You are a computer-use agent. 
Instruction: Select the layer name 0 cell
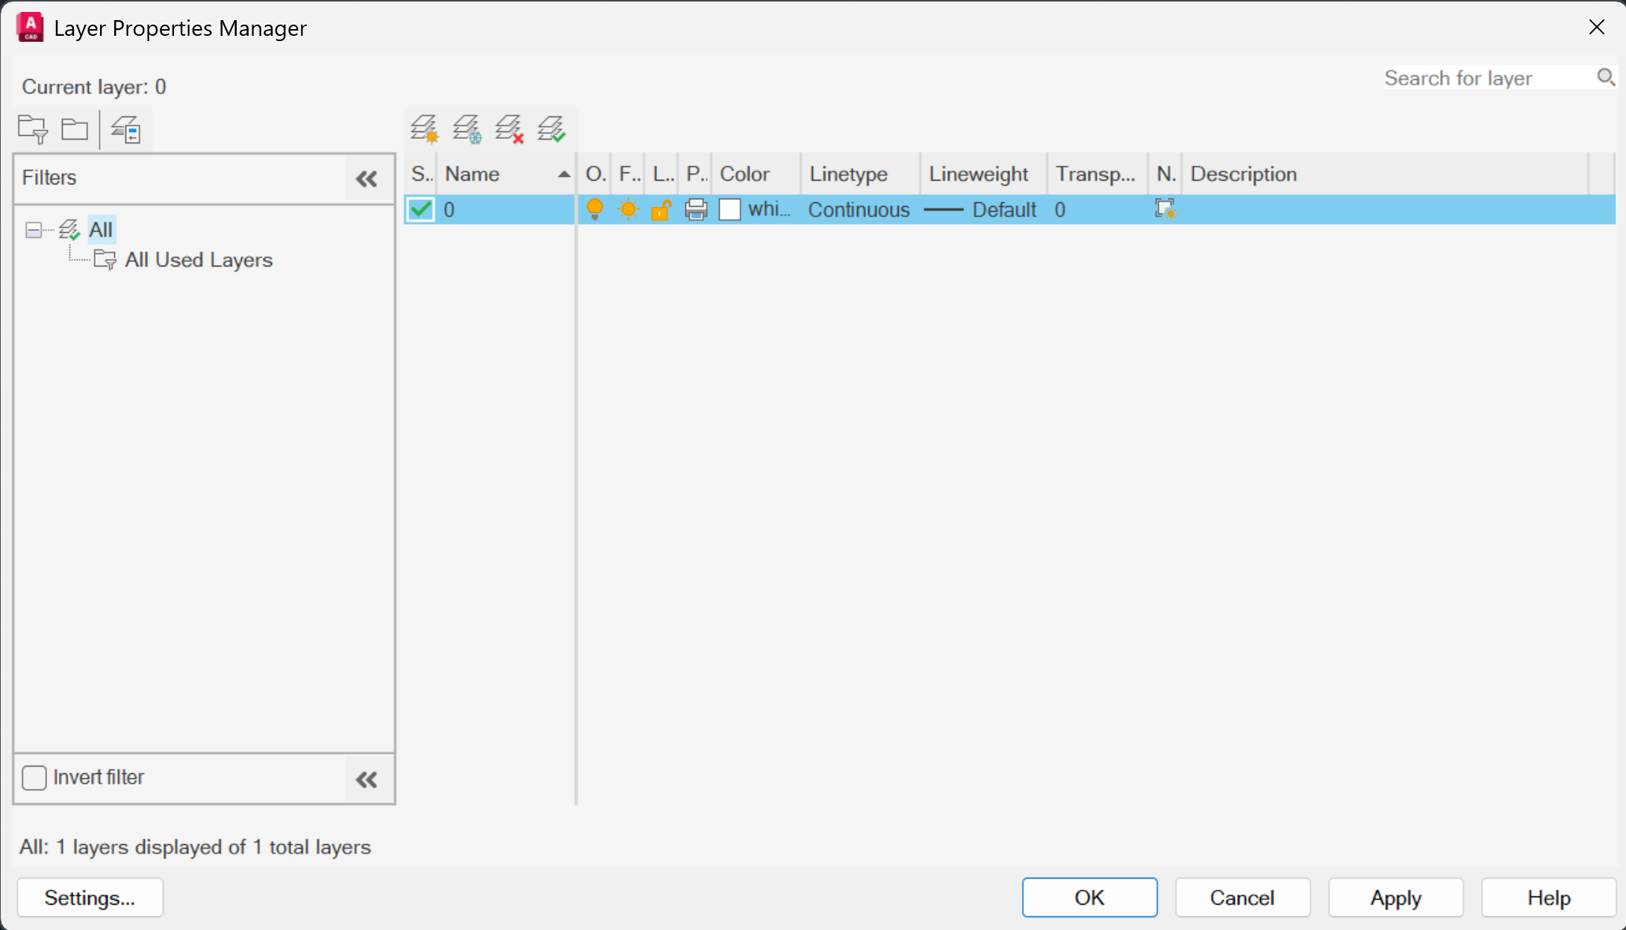pyautogui.click(x=506, y=210)
